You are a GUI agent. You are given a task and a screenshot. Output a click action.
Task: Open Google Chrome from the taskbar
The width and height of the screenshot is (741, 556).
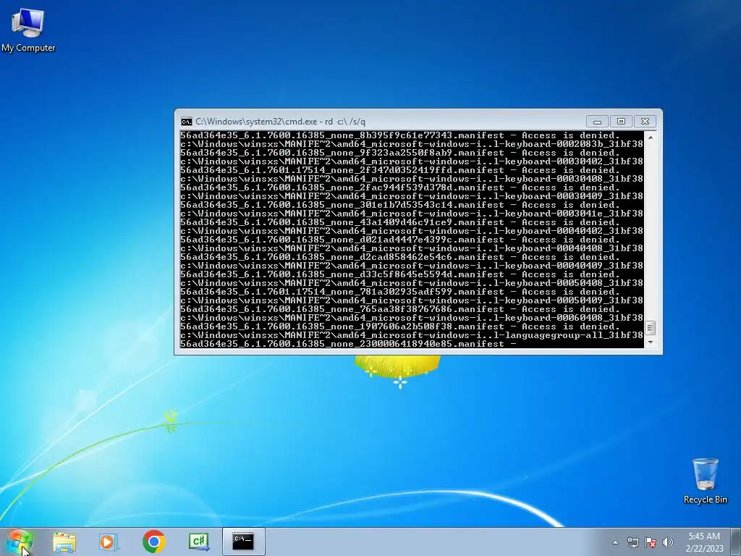point(153,542)
